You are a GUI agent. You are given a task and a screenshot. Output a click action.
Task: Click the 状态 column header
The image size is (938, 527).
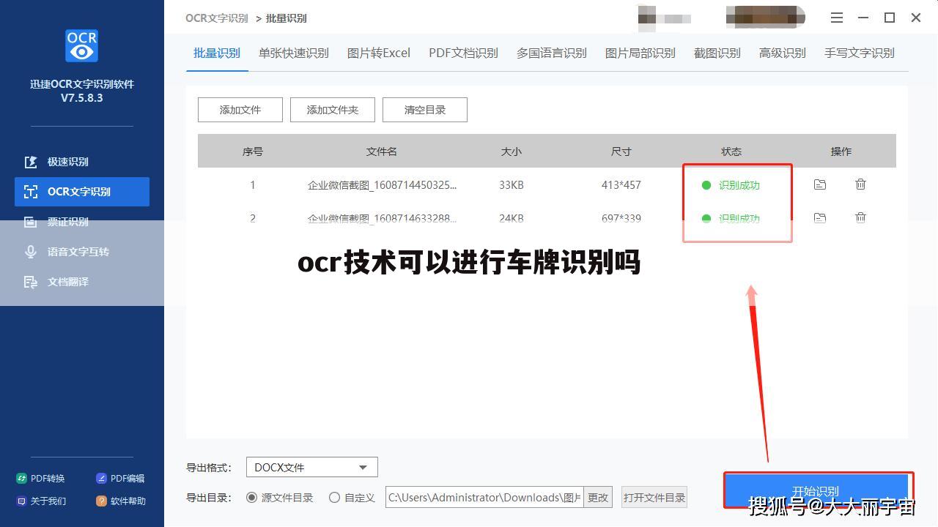click(x=731, y=152)
